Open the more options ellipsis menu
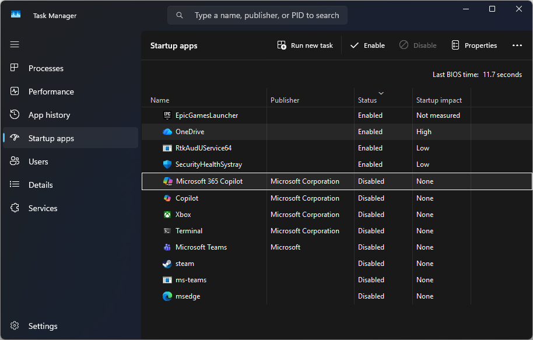 [x=517, y=45]
